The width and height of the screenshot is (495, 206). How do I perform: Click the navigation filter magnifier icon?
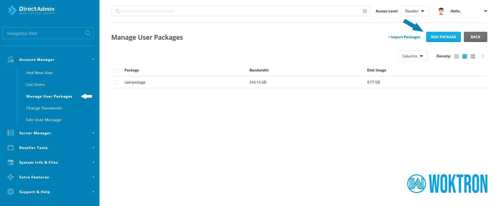coord(88,33)
